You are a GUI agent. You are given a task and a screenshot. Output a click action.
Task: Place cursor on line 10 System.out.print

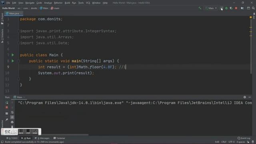coord(66,73)
